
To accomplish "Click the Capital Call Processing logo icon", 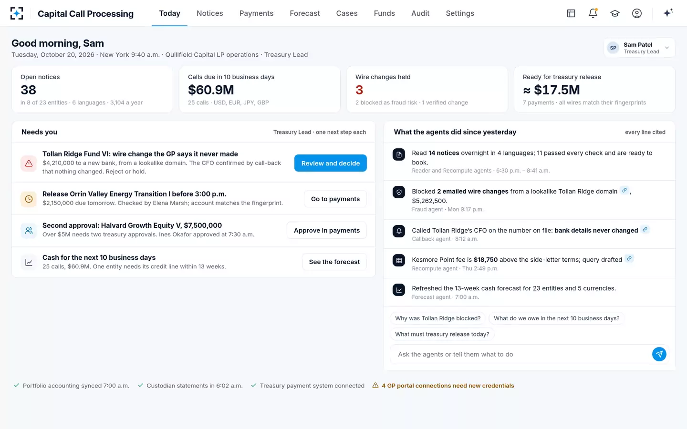I will (x=17, y=13).
